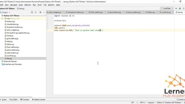Close the entry widgets.py tab
This screenshot has height=104, width=185.
coord(63,12)
